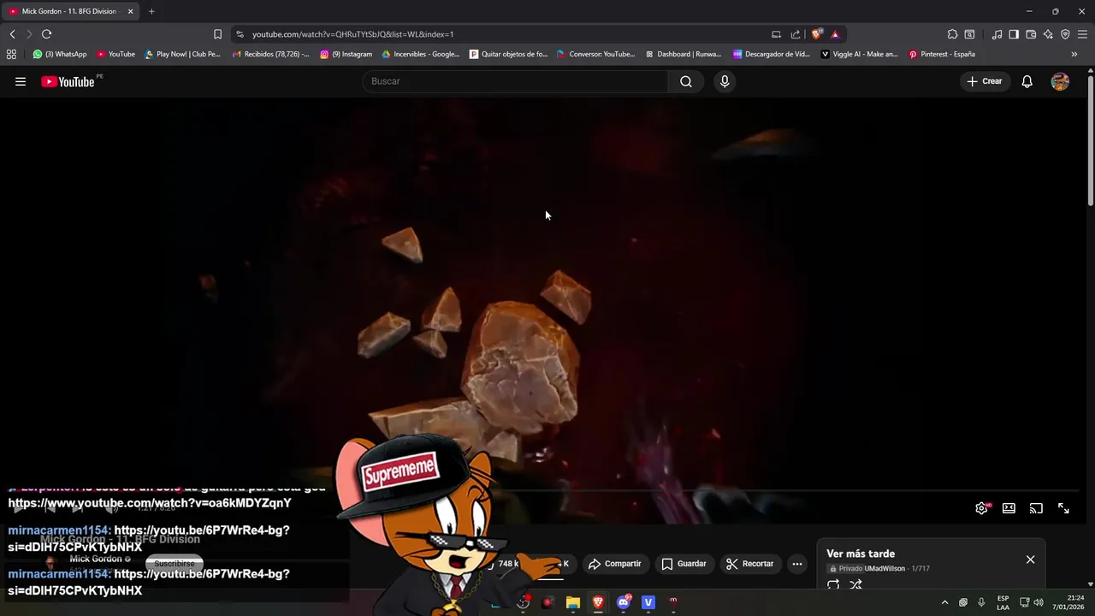Open the Instagram bookmark
Image resolution: width=1095 pixels, height=616 pixels.
(x=346, y=54)
